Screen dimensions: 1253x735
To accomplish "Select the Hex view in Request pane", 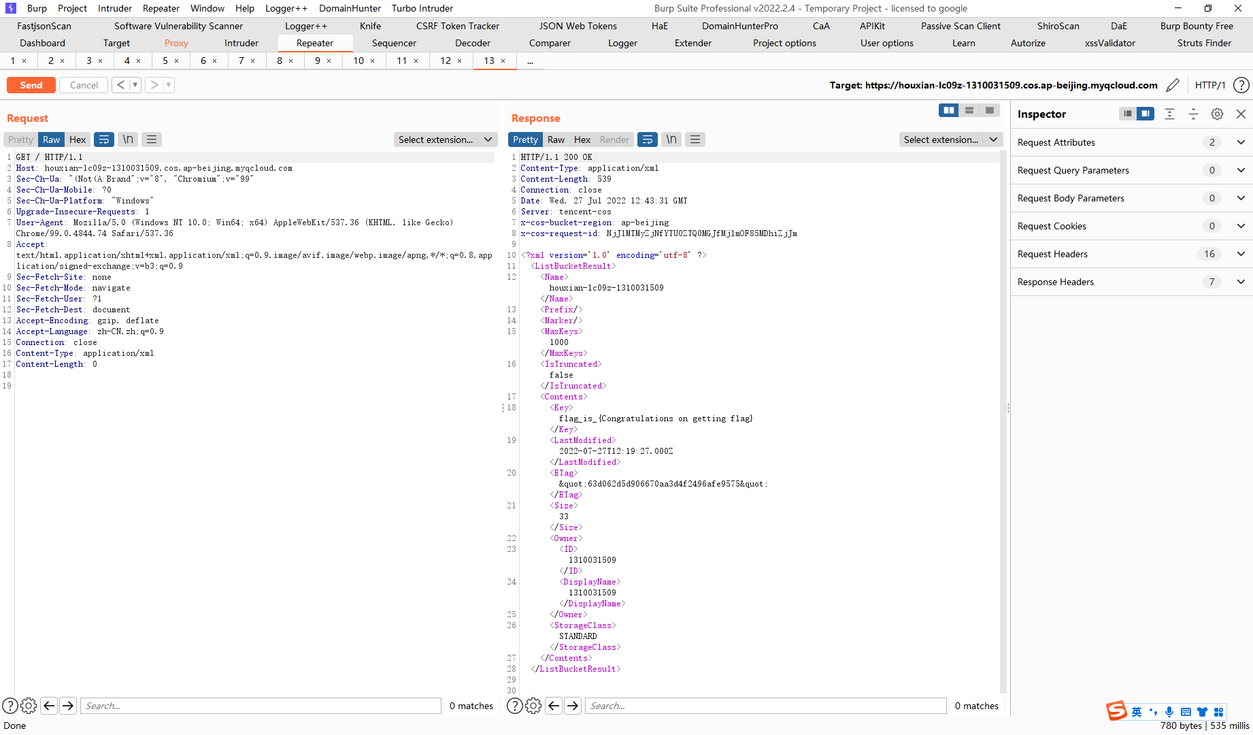I will (x=78, y=140).
